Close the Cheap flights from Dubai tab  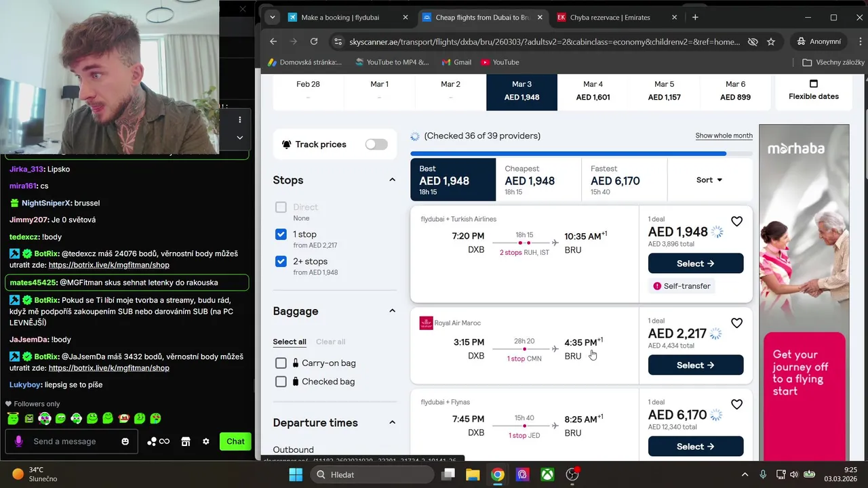[540, 17]
